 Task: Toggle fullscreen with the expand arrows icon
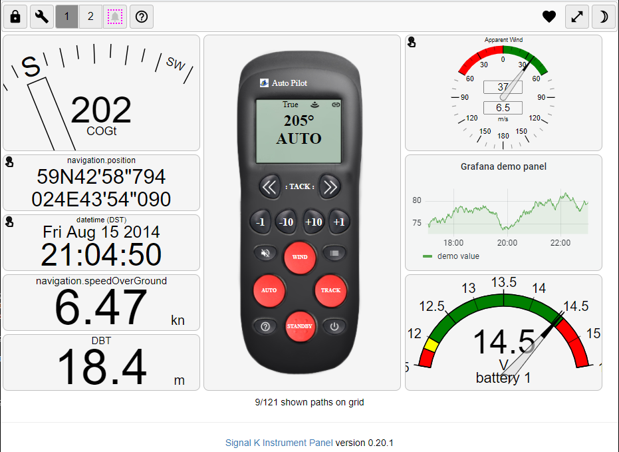click(576, 17)
